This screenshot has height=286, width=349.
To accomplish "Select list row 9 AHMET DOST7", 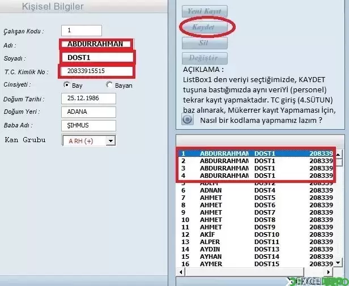I will point(256,212).
